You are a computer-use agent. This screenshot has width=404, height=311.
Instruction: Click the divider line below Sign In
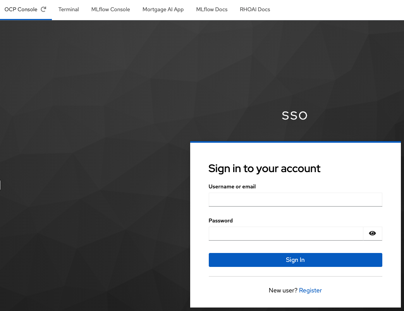click(x=295, y=276)
